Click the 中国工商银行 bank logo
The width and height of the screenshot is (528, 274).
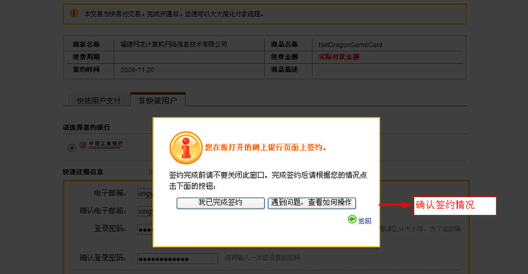[103, 145]
